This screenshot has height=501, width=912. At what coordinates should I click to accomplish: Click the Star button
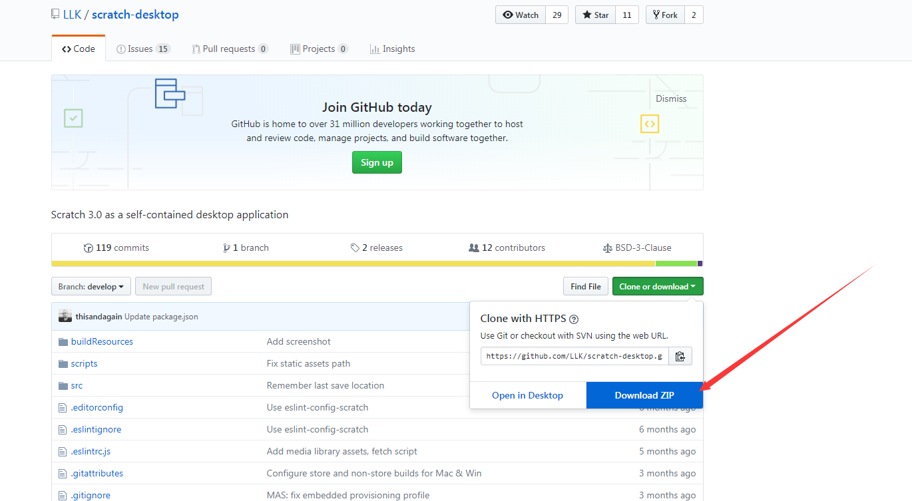595,15
